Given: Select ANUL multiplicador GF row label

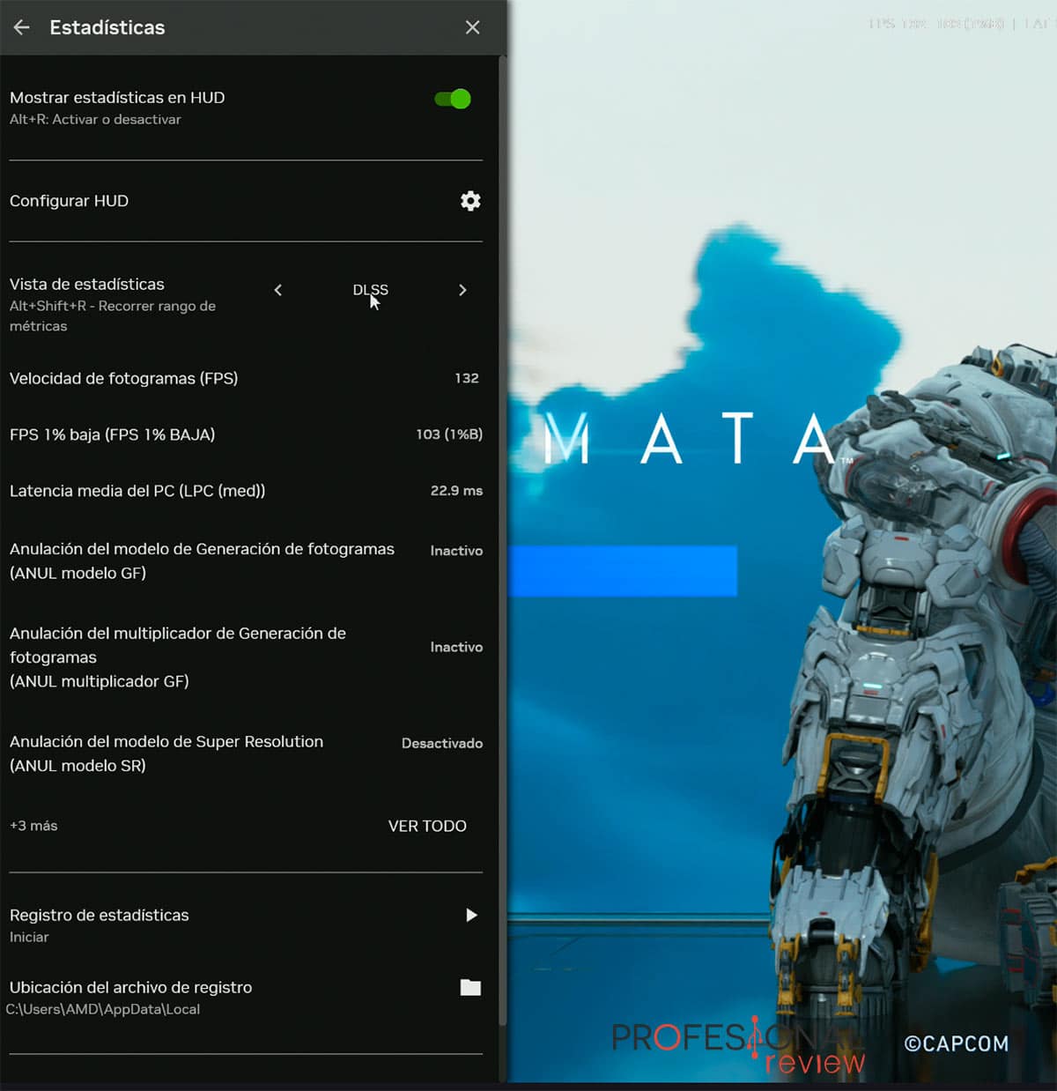Looking at the screenshot, I should (177, 657).
